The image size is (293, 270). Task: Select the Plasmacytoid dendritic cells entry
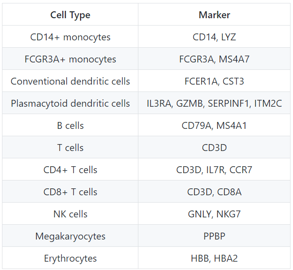click(70, 103)
